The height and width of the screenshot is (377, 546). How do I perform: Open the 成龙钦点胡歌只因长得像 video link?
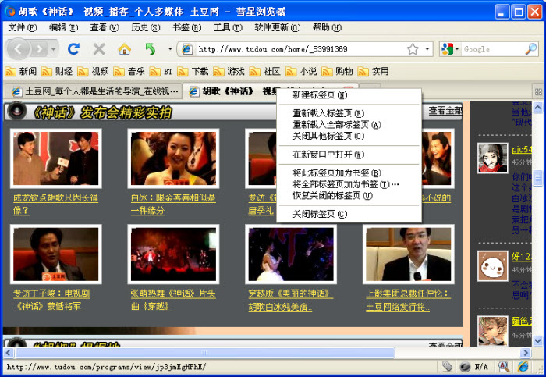click(55, 205)
